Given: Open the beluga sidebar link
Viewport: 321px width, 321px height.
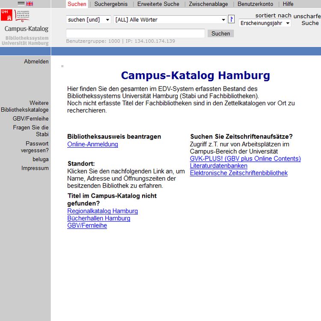Looking at the screenshot, I should [41, 159].
